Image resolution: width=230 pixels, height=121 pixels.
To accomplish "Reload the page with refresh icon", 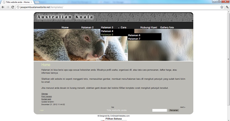I will click(x=13, y=7).
